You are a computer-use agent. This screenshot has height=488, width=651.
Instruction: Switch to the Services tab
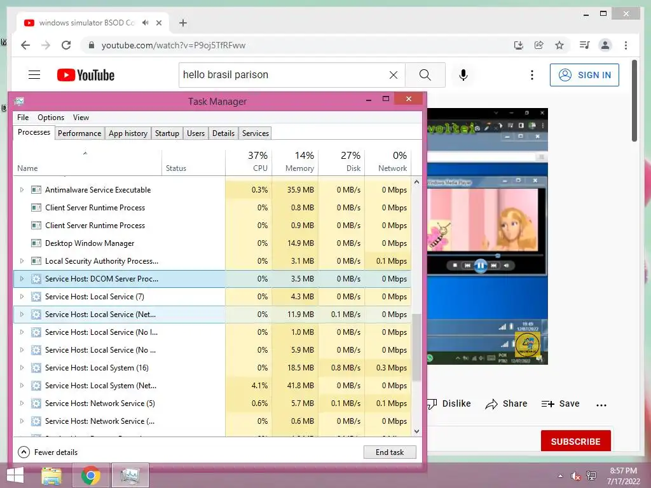(x=256, y=133)
